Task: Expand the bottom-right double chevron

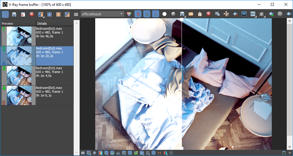Action: click(289, 153)
